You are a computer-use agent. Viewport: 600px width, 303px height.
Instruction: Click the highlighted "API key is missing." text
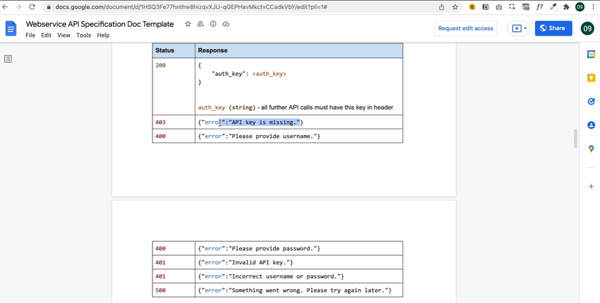coord(264,122)
